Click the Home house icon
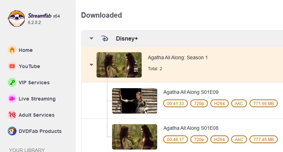283x152 pixels. coord(12,50)
